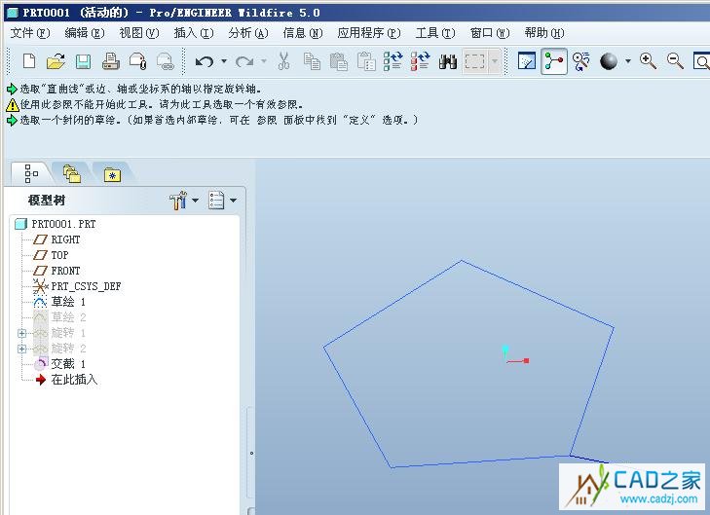Image resolution: width=710 pixels, height=515 pixels.
Task: Open the model tree Show list dropdown
Action: tap(223, 201)
